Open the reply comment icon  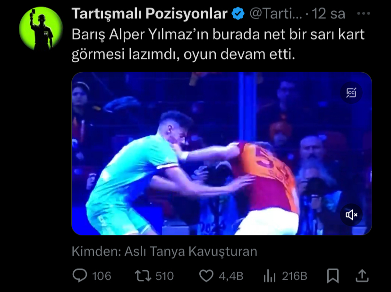[x=80, y=275]
